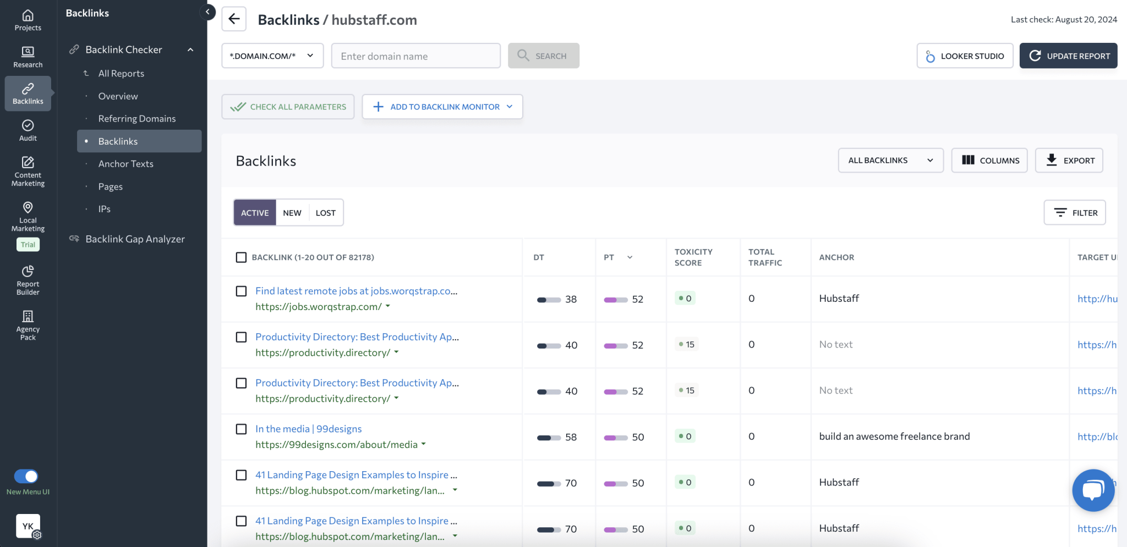
Task: Check the checkbox for the 99designs backlink row
Action: coord(241,429)
